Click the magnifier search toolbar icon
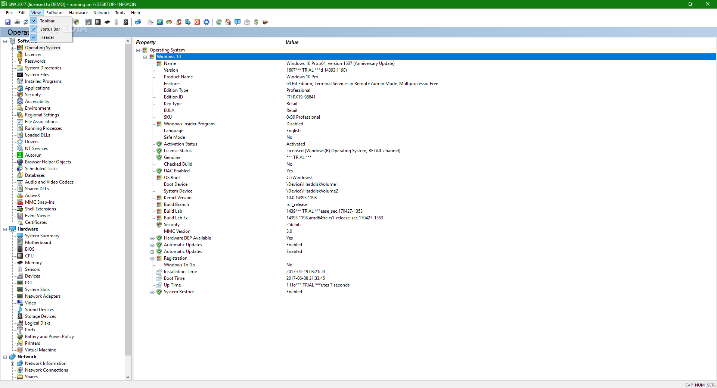 pyautogui.click(x=150, y=22)
